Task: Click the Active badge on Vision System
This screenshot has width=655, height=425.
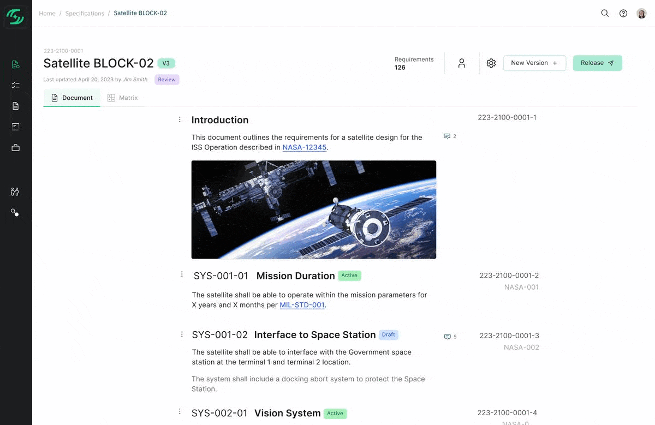Action: 335,414
